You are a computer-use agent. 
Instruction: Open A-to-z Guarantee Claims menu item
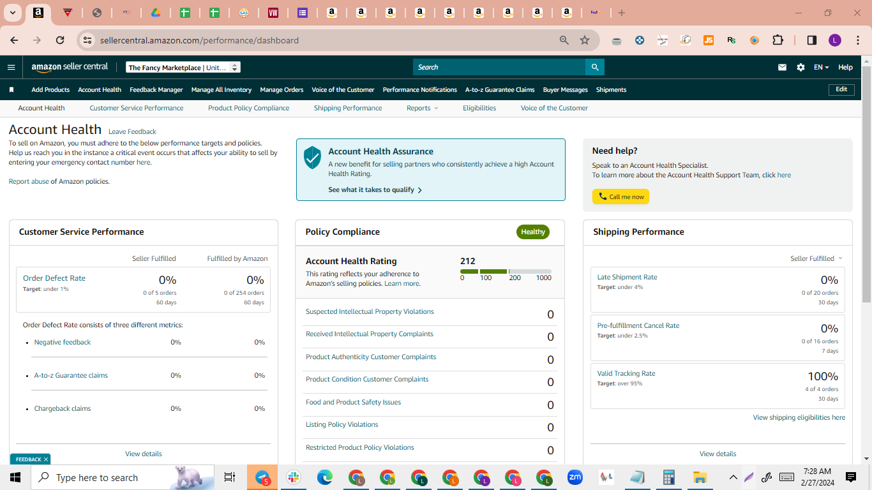point(500,90)
